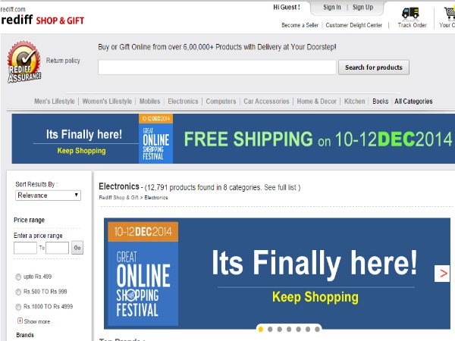Jump to the last carousel dot
455x341 pixels.
coord(317,329)
